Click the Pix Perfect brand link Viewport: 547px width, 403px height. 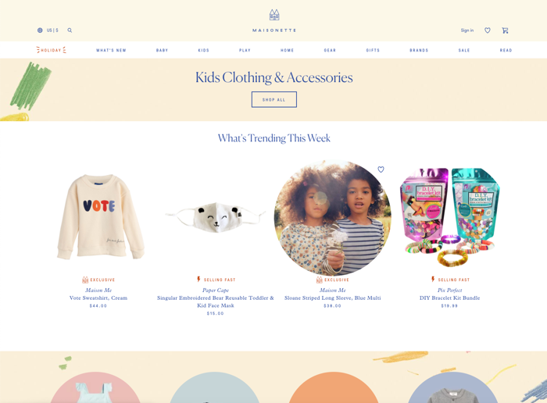(x=449, y=290)
